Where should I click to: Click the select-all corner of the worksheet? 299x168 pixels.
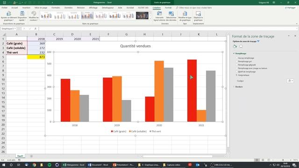pos(4,34)
